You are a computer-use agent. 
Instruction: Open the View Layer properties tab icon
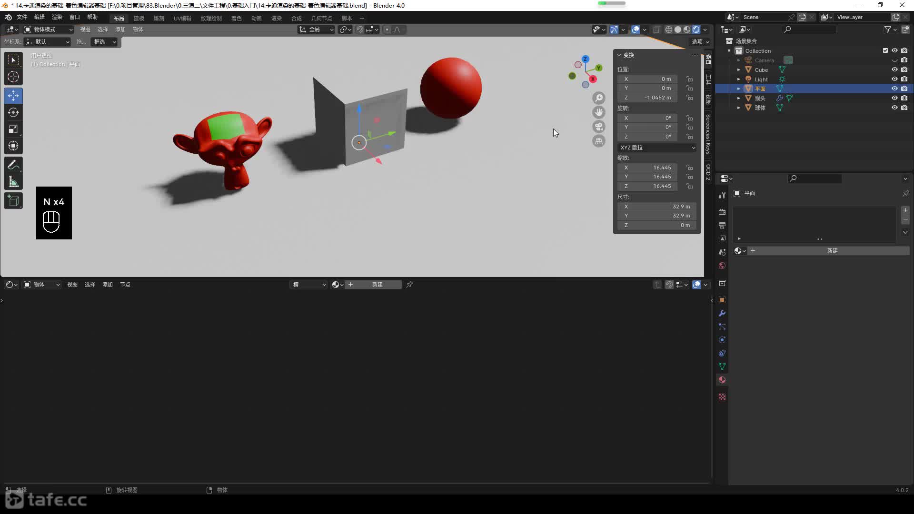[722, 238]
